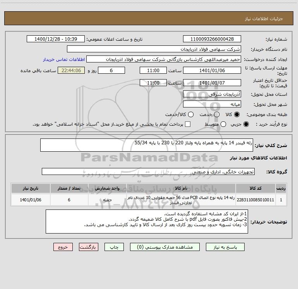The width and height of the screenshot is (298, 289).
Task: Click the delivery city field میانه
Action: (212, 104)
